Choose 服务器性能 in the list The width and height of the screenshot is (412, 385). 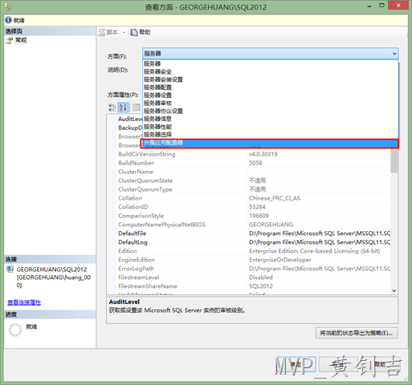coord(271,127)
